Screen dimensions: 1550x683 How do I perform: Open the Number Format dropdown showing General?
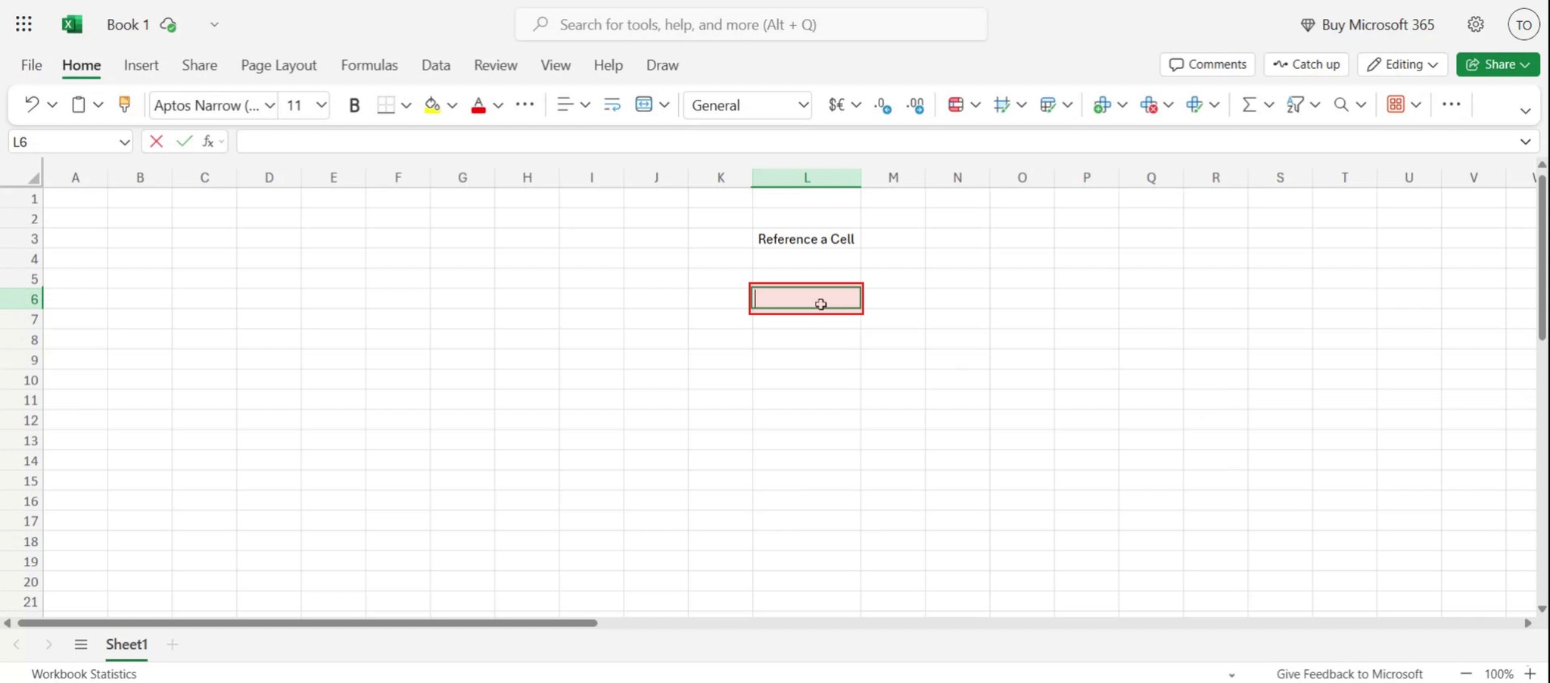(747, 104)
